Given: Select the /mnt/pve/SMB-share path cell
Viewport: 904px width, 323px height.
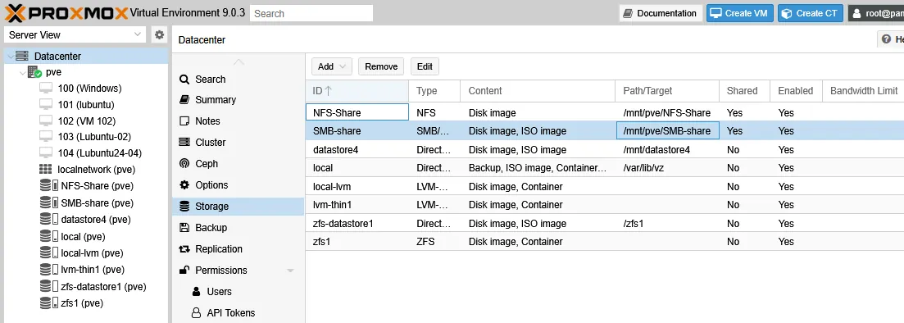Looking at the screenshot, I should coord(667,131).
